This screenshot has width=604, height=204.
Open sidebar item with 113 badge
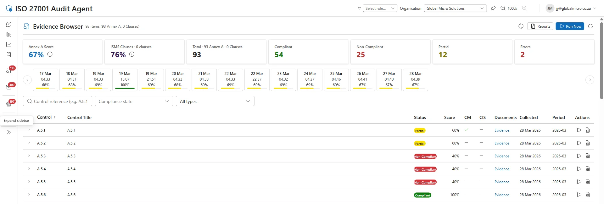[9, 70]
